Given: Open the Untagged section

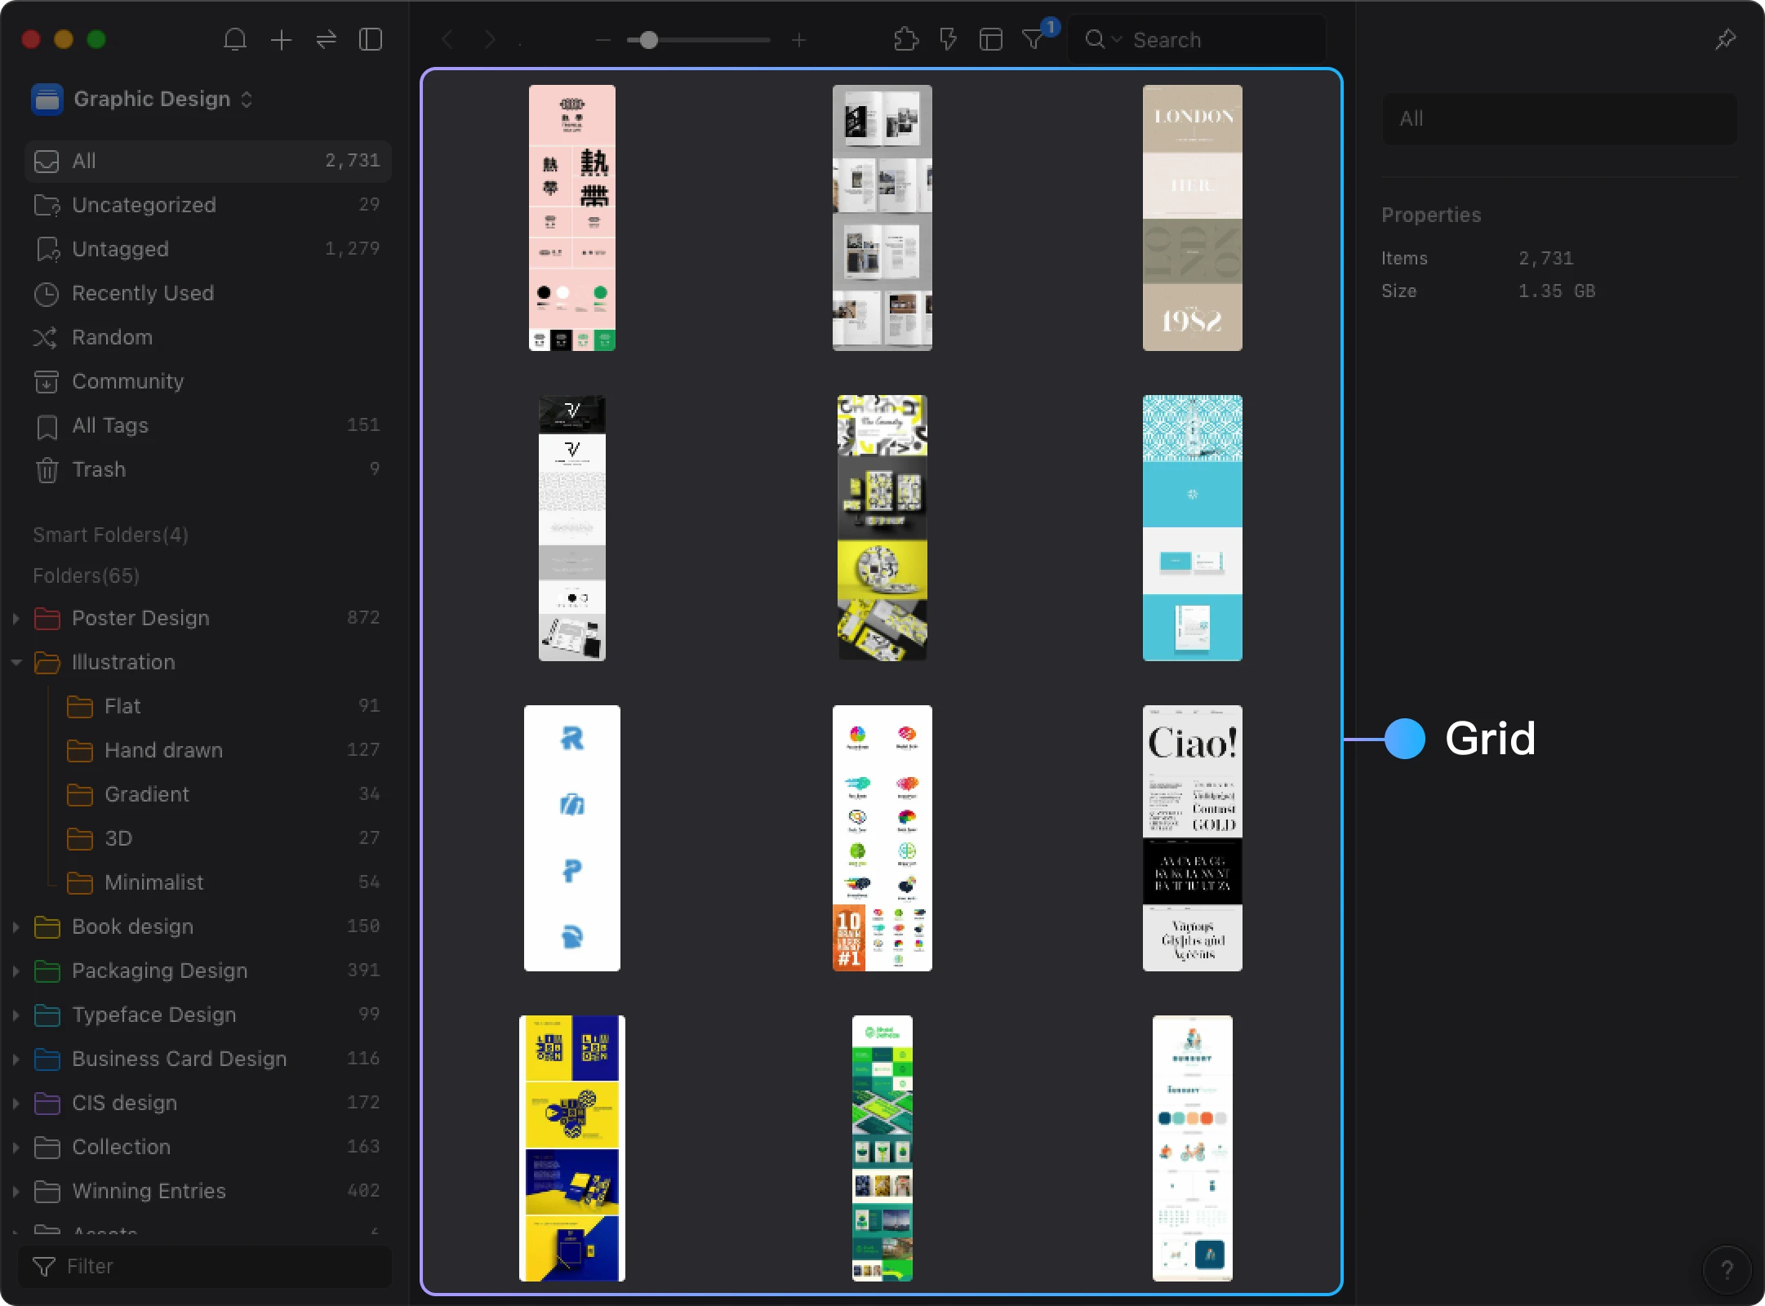Looking at the screenshot, I should click(x=208, y=249).
